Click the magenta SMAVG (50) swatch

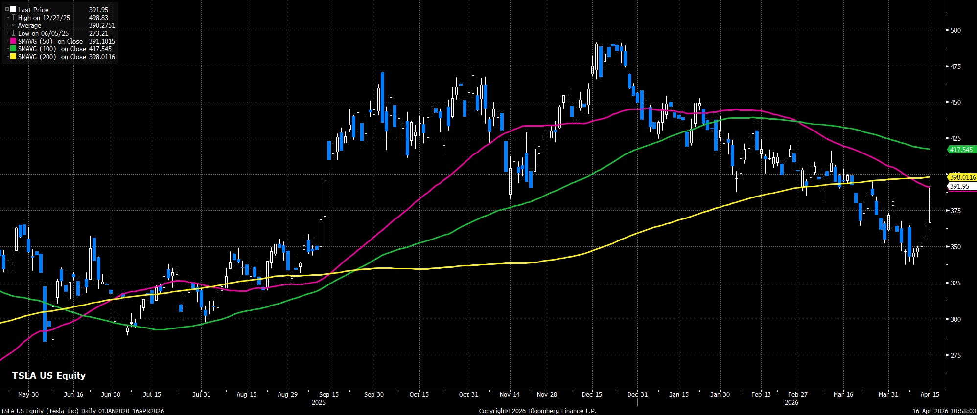pyautogui.click(x=13, y=41)
